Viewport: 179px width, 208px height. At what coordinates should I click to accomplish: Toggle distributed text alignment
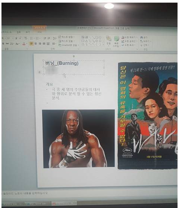(48, 44)
